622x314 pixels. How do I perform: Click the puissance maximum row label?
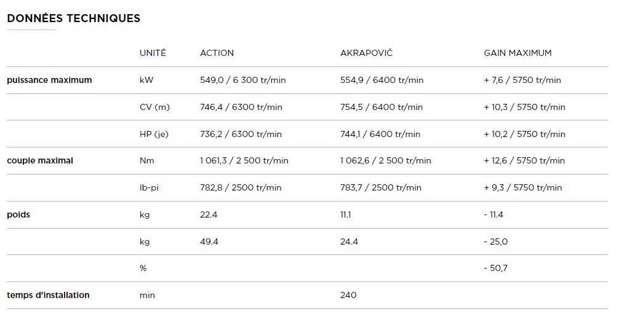pyautogui.click(x=49, y=80)
